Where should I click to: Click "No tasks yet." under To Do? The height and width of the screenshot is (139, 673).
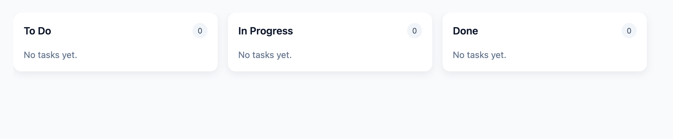click(x=50, y=55)
